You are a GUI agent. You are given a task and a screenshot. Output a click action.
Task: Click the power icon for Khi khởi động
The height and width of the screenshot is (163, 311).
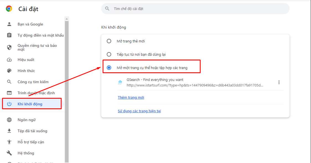coord(9,104)
